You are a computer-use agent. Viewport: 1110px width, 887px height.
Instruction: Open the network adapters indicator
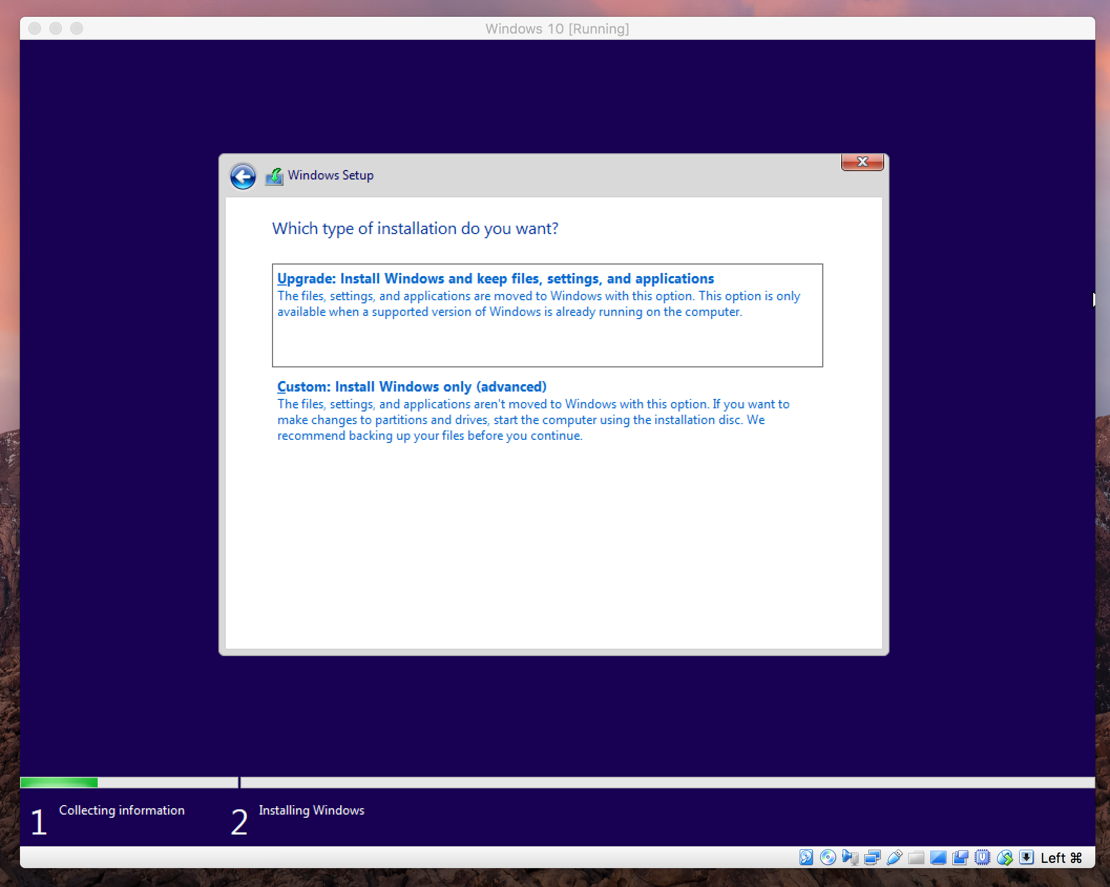point(872,858)
